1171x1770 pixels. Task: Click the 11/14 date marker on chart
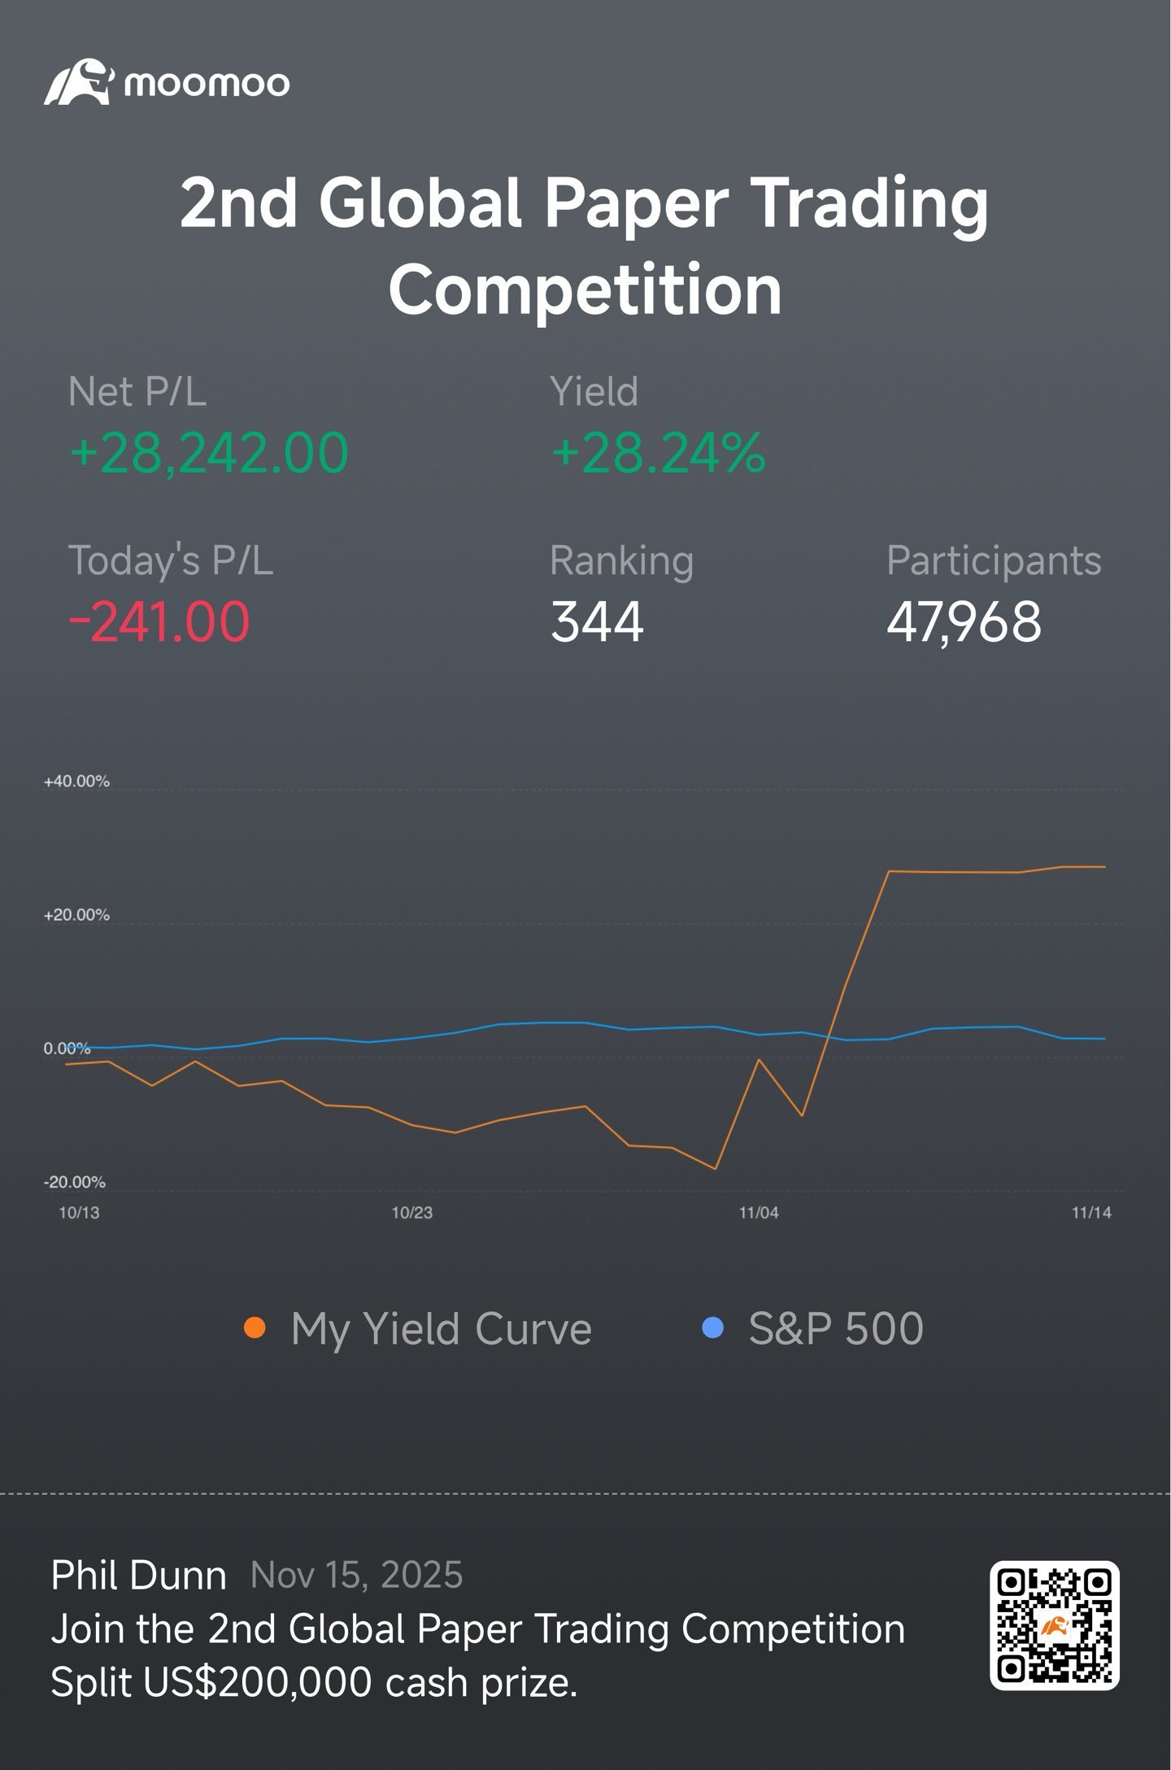point(1091,1213)
